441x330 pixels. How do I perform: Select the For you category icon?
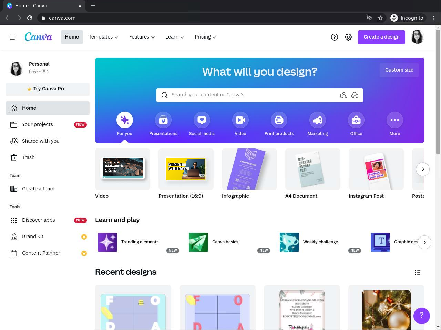(x=125, y=120)
